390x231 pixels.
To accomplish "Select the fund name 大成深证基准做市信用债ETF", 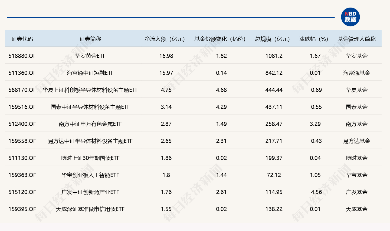I will pyautogui.click(x=90, y=209).
